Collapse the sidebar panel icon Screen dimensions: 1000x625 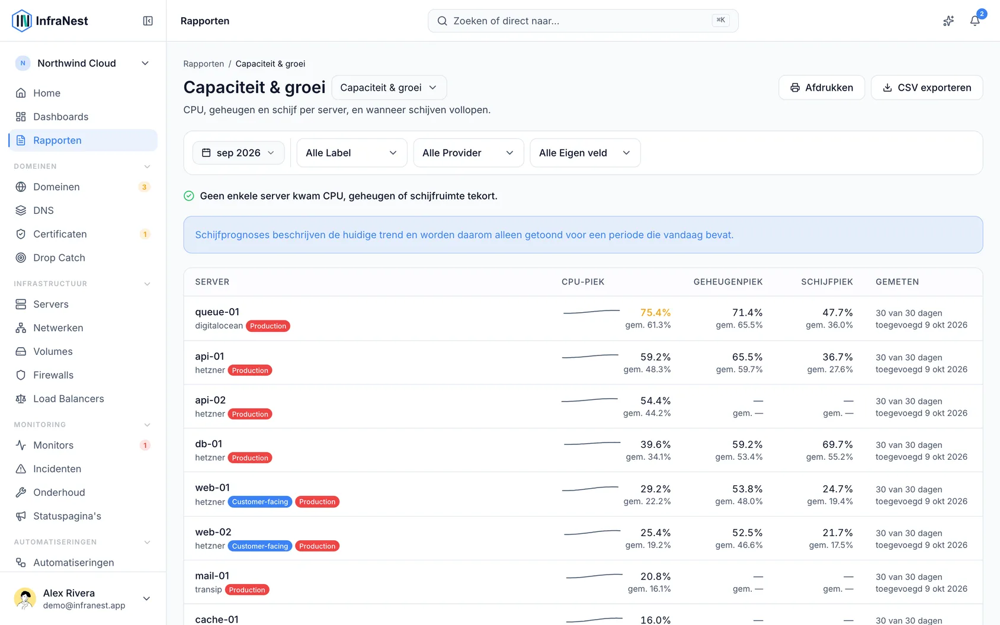point(148,21)
